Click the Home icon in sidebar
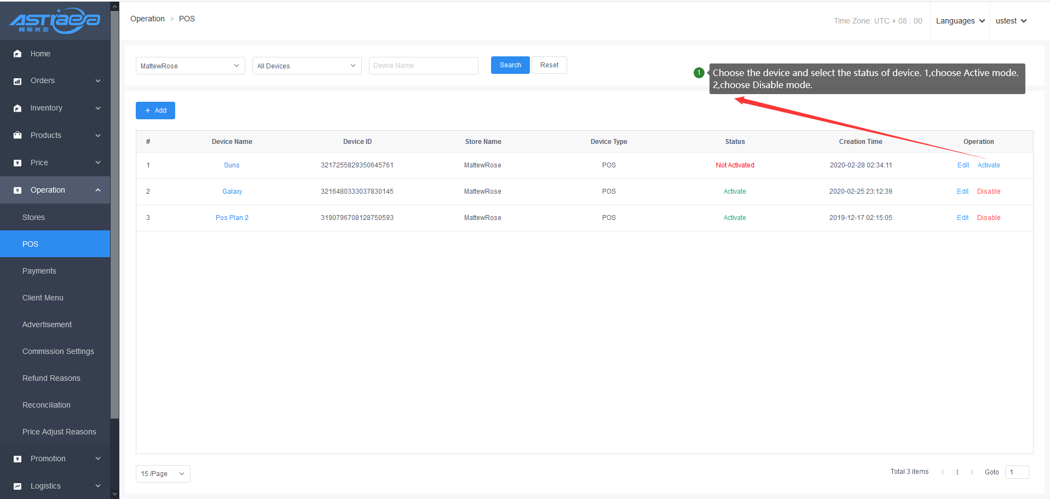This screenshot has width=1050, height=499. point(18,54)
